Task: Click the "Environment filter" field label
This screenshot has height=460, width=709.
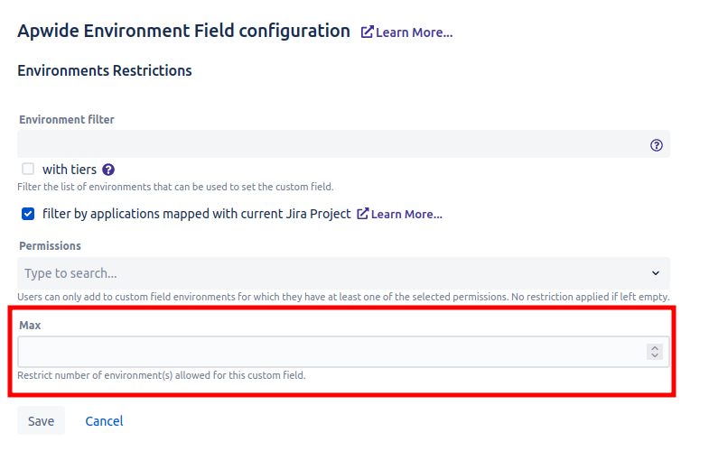Action: click(67, 119)
